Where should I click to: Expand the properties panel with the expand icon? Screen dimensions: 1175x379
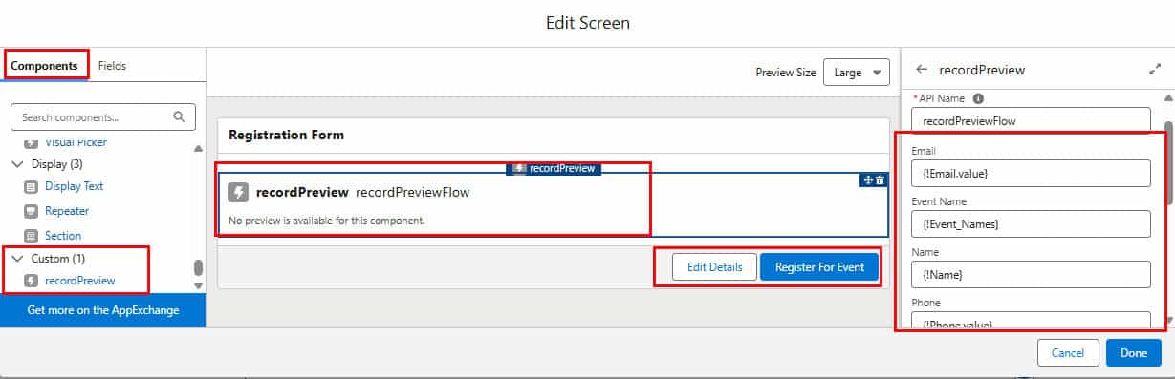point(1154,70)
